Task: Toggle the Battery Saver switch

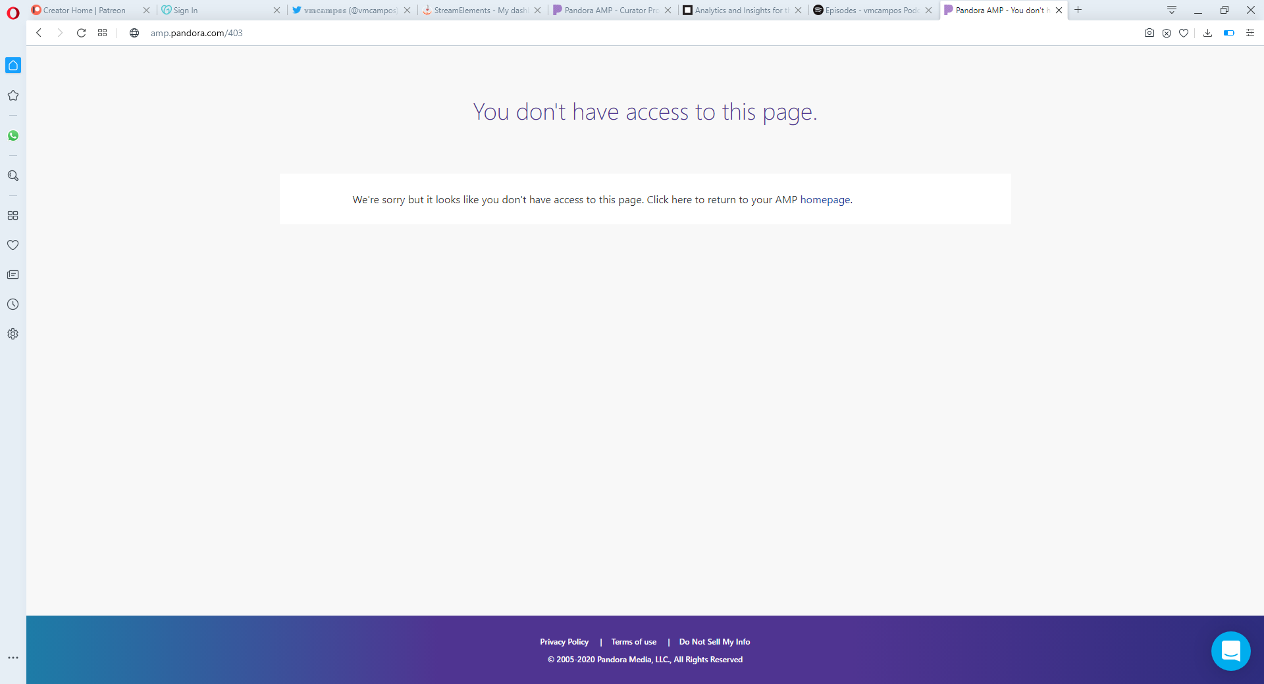Action: pos(1228,33)
